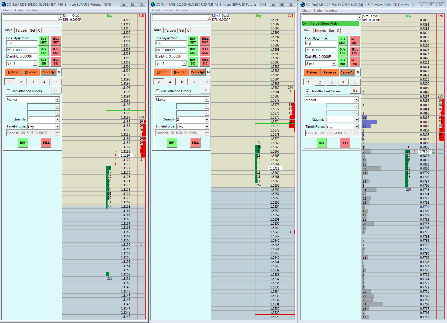The image size is (447, 323).
Task: Switch to Main tab in GBP/USD window
Action: coord(158,30)
